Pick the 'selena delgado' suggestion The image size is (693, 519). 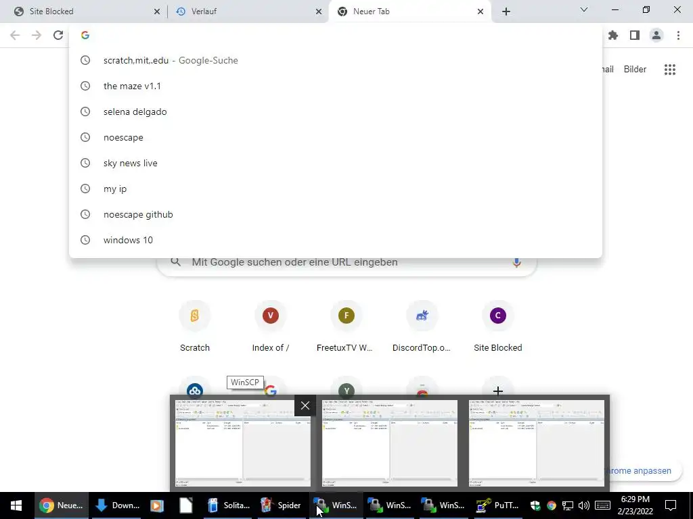(x=336, y=112)
